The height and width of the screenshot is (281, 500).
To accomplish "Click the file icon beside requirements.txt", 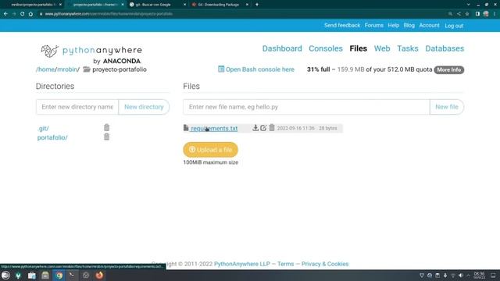I will point(186,128).
